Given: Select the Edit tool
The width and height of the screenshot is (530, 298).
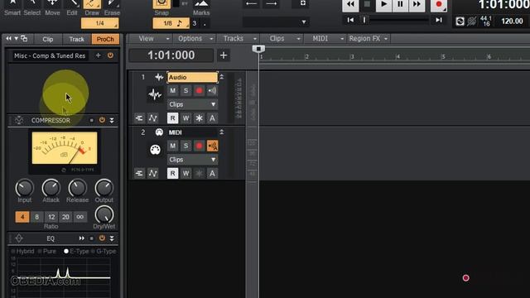Looking at the screenshot, I should (x=72, y=7).
